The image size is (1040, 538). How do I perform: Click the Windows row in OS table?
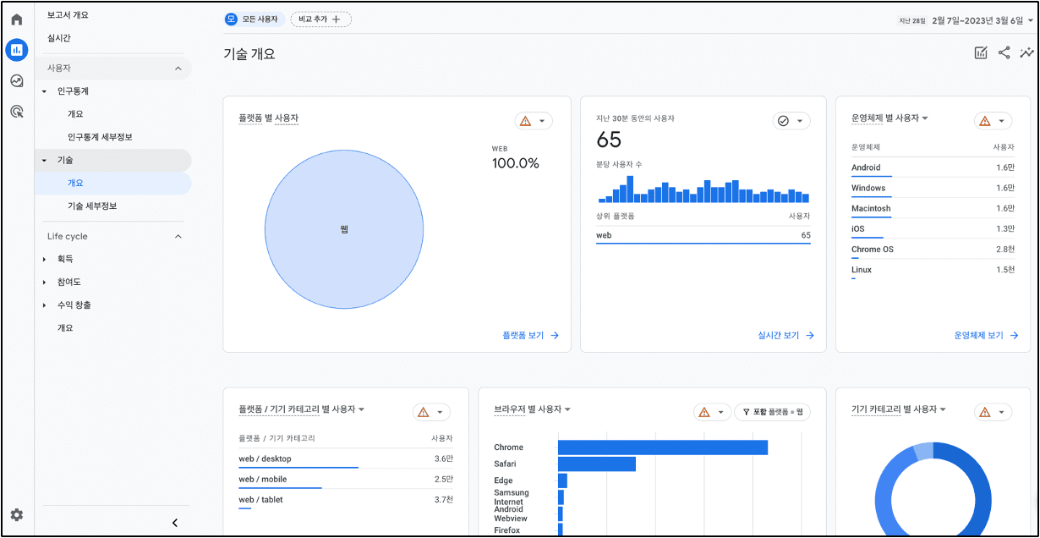tap(933, 188)
